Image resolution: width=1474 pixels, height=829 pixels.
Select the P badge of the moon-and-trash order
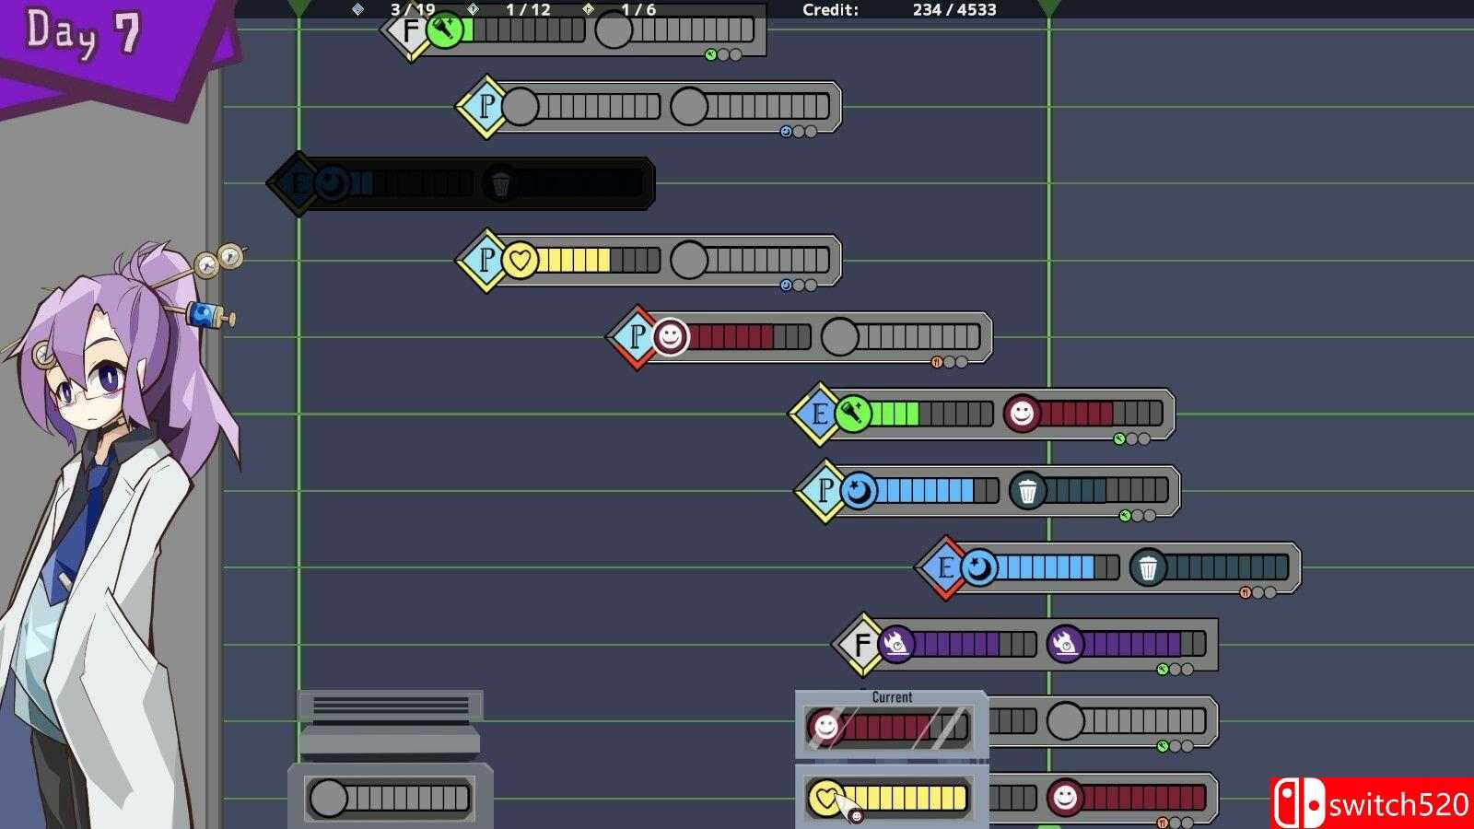tap(825, 491)
